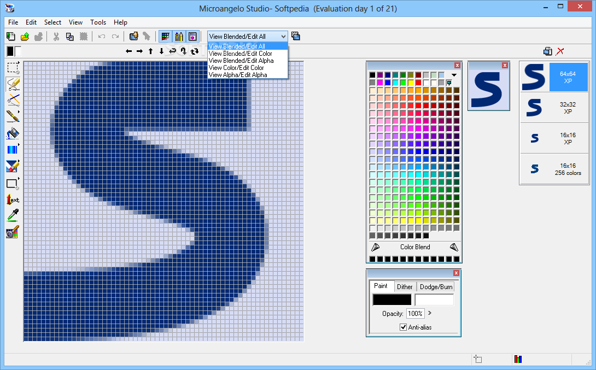
Task: Click the white background paint swatch
Action: [434, 299]
